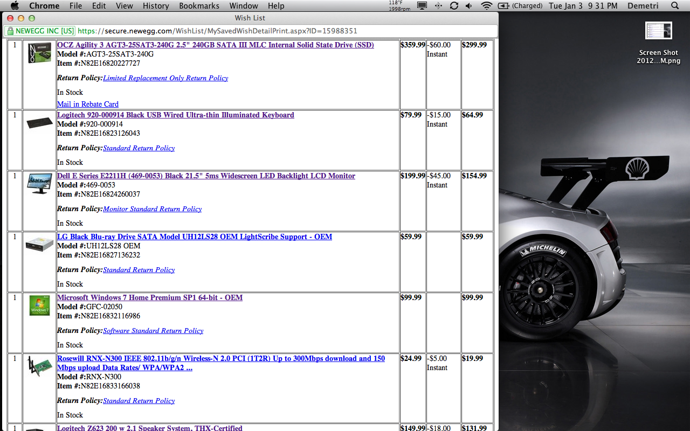Click the $359.99 price of the SSD

pyautogui.click(x=413, y=45)
